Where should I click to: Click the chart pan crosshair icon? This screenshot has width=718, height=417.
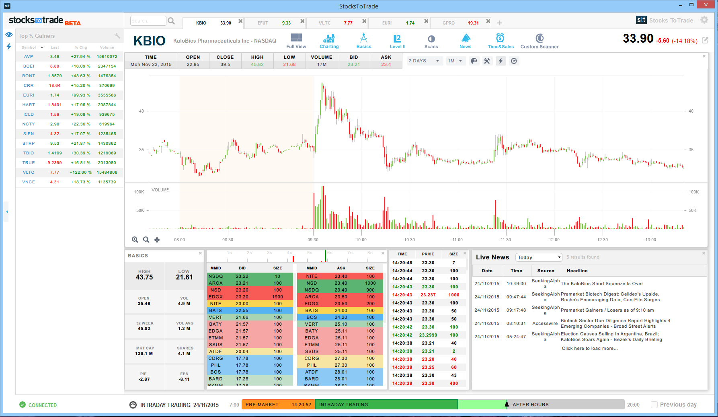point(157,240)
